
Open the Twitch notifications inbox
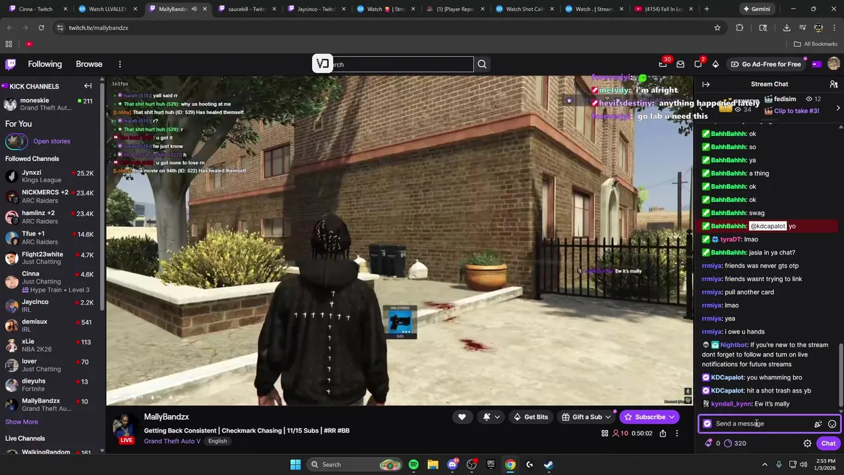point(680,64)
